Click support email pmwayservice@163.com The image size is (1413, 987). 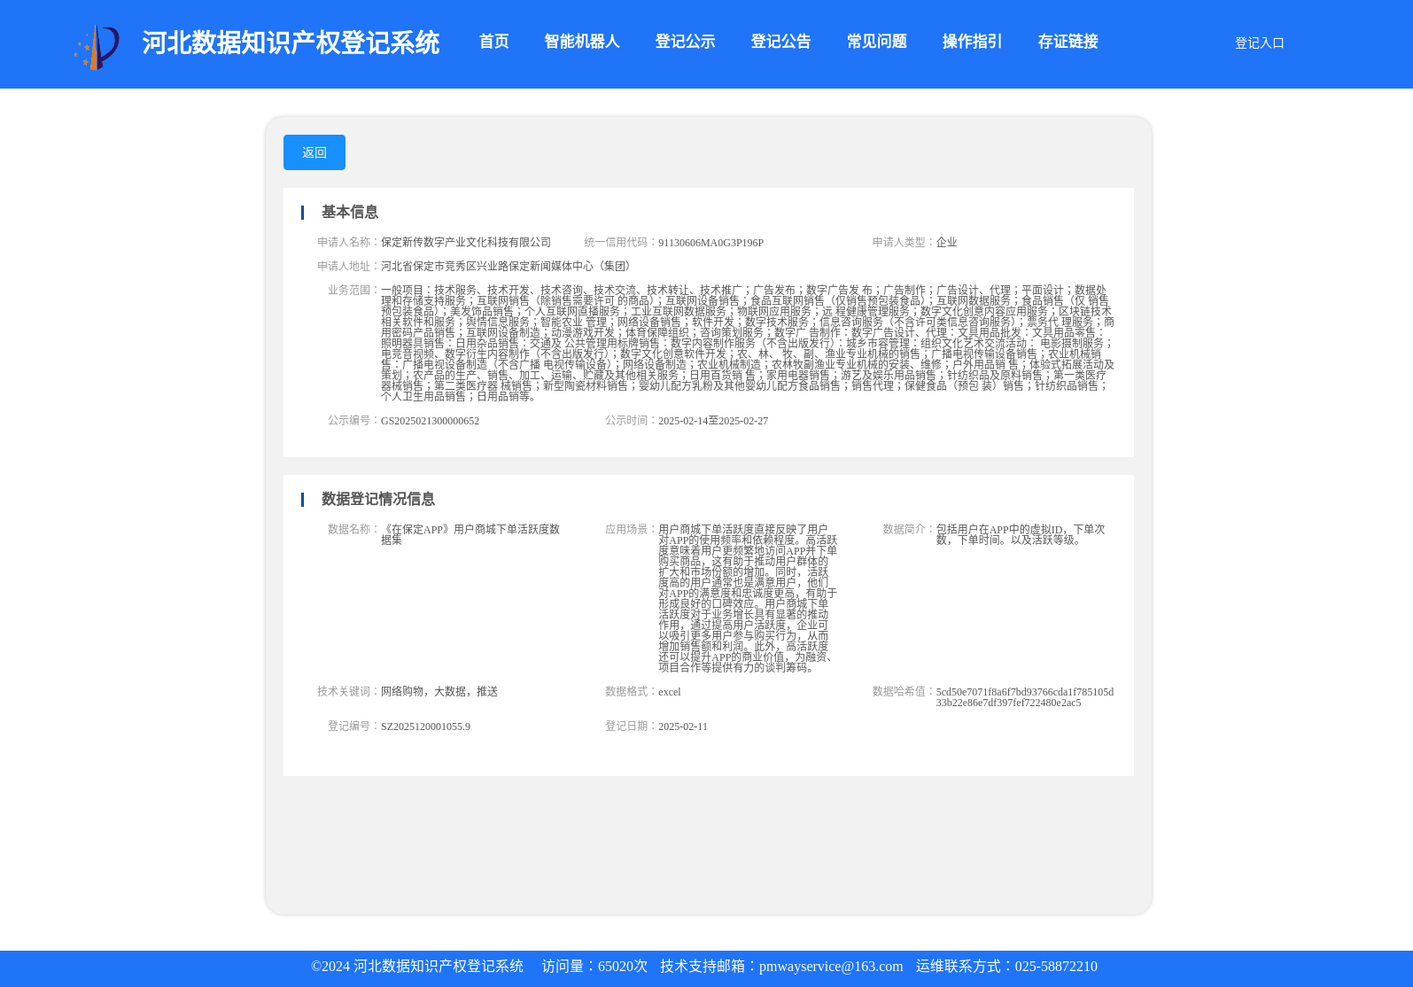click(831, 967)
